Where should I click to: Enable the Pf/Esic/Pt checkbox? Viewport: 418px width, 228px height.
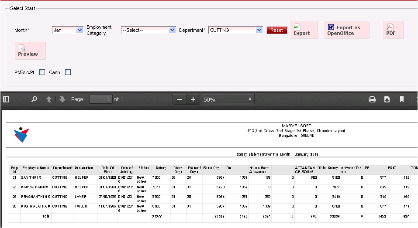(42, 72)
